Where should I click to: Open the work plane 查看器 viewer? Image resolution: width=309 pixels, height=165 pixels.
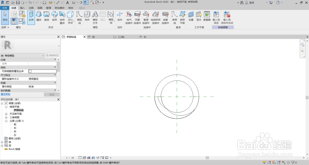point(207,16)
